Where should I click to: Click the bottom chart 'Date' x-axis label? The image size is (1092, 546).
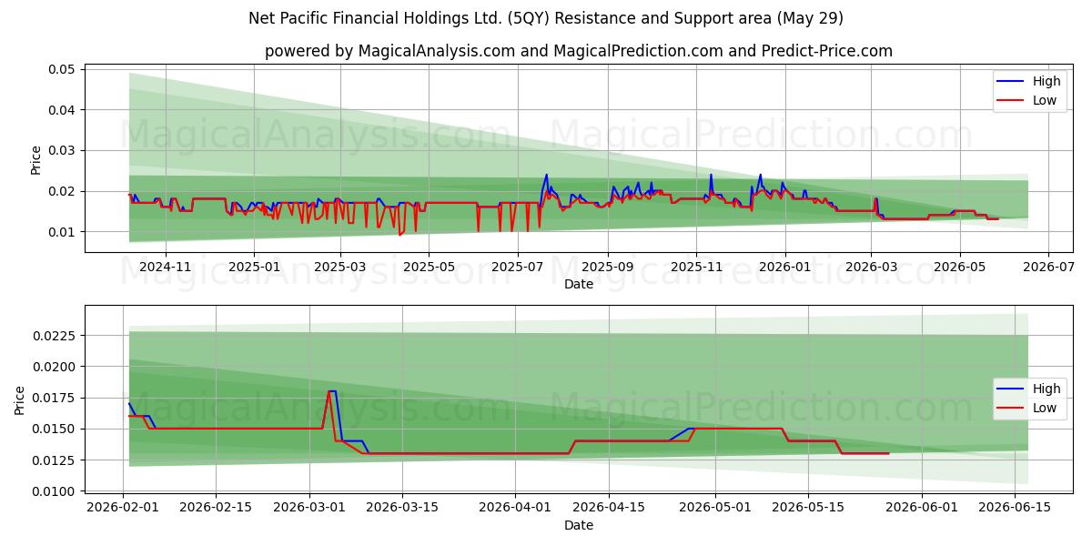click(579, 525)
